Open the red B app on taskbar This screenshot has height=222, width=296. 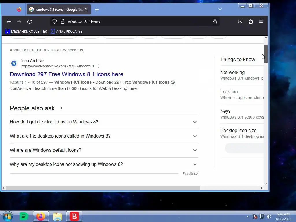[74, 216]
